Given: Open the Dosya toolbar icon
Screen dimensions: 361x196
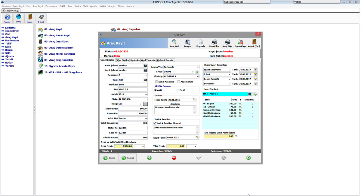Looking at the screenshot, I should [x=187, y=42].
